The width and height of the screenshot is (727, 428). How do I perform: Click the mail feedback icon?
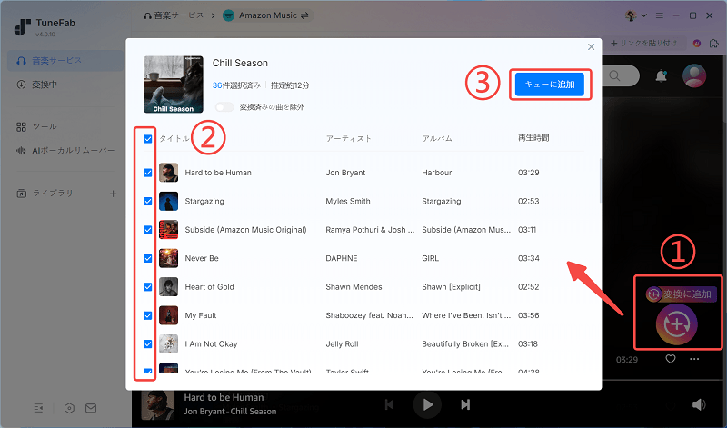tap(91, 408)
